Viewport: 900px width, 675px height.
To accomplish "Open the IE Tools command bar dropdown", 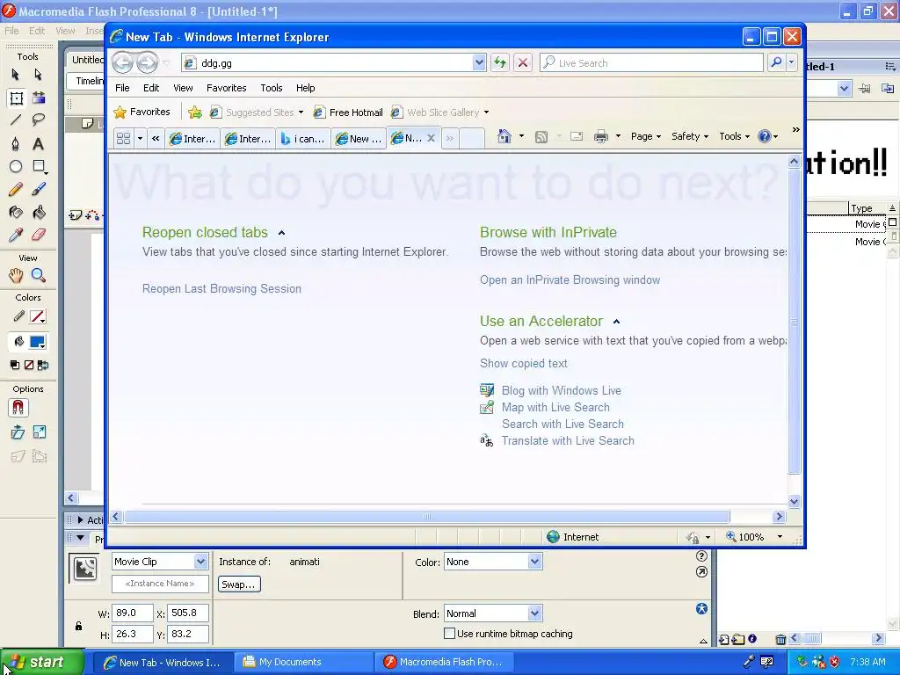I will (x=735, y=136).
